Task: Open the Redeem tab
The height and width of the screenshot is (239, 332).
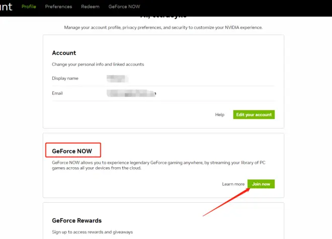Action: pyautogui.click(x=90, y=7)
